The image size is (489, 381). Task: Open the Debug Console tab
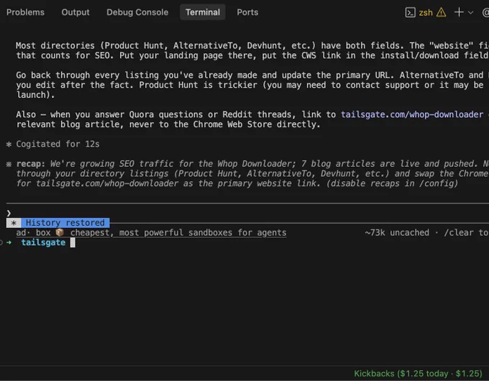[x=137, y=12]
